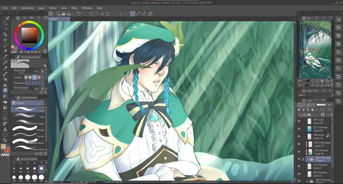Screen dimensions: 343x184
Task: Open the Filter menu
Action: click(x=74, y=8)
